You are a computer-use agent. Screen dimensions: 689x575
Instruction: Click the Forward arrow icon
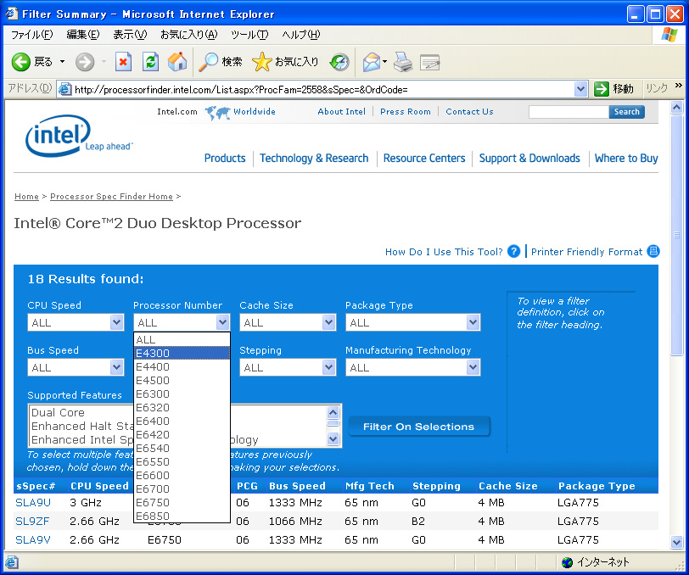[85, 62]
